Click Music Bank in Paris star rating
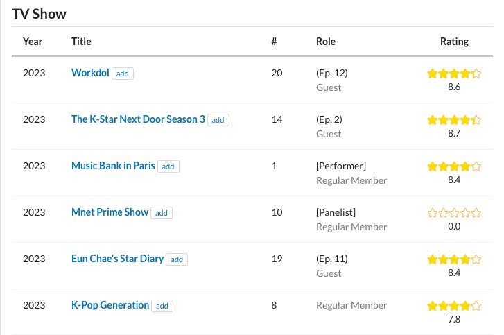The height and width of the screenshot is (335, 504). (454, 166)
